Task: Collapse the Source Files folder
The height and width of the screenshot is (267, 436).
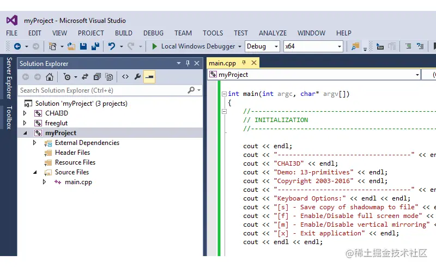Action: click(x=35, y=172)
